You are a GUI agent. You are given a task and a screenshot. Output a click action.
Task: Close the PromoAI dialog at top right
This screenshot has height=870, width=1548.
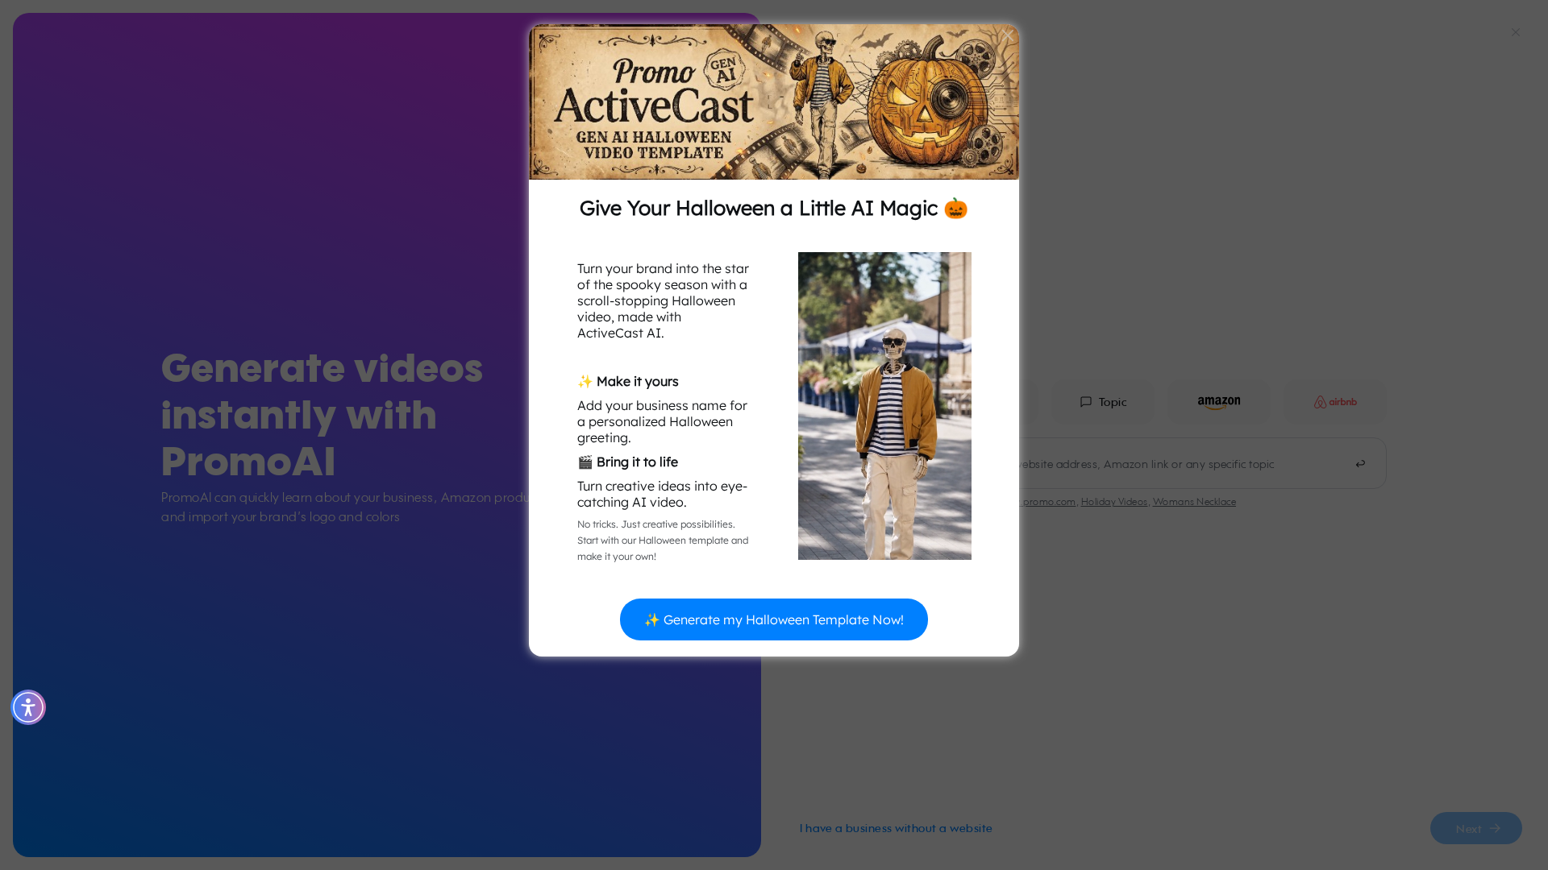point(1516,32)
